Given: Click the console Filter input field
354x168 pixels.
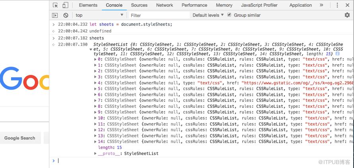Looking at the screenshot, I should coord(159,15).
